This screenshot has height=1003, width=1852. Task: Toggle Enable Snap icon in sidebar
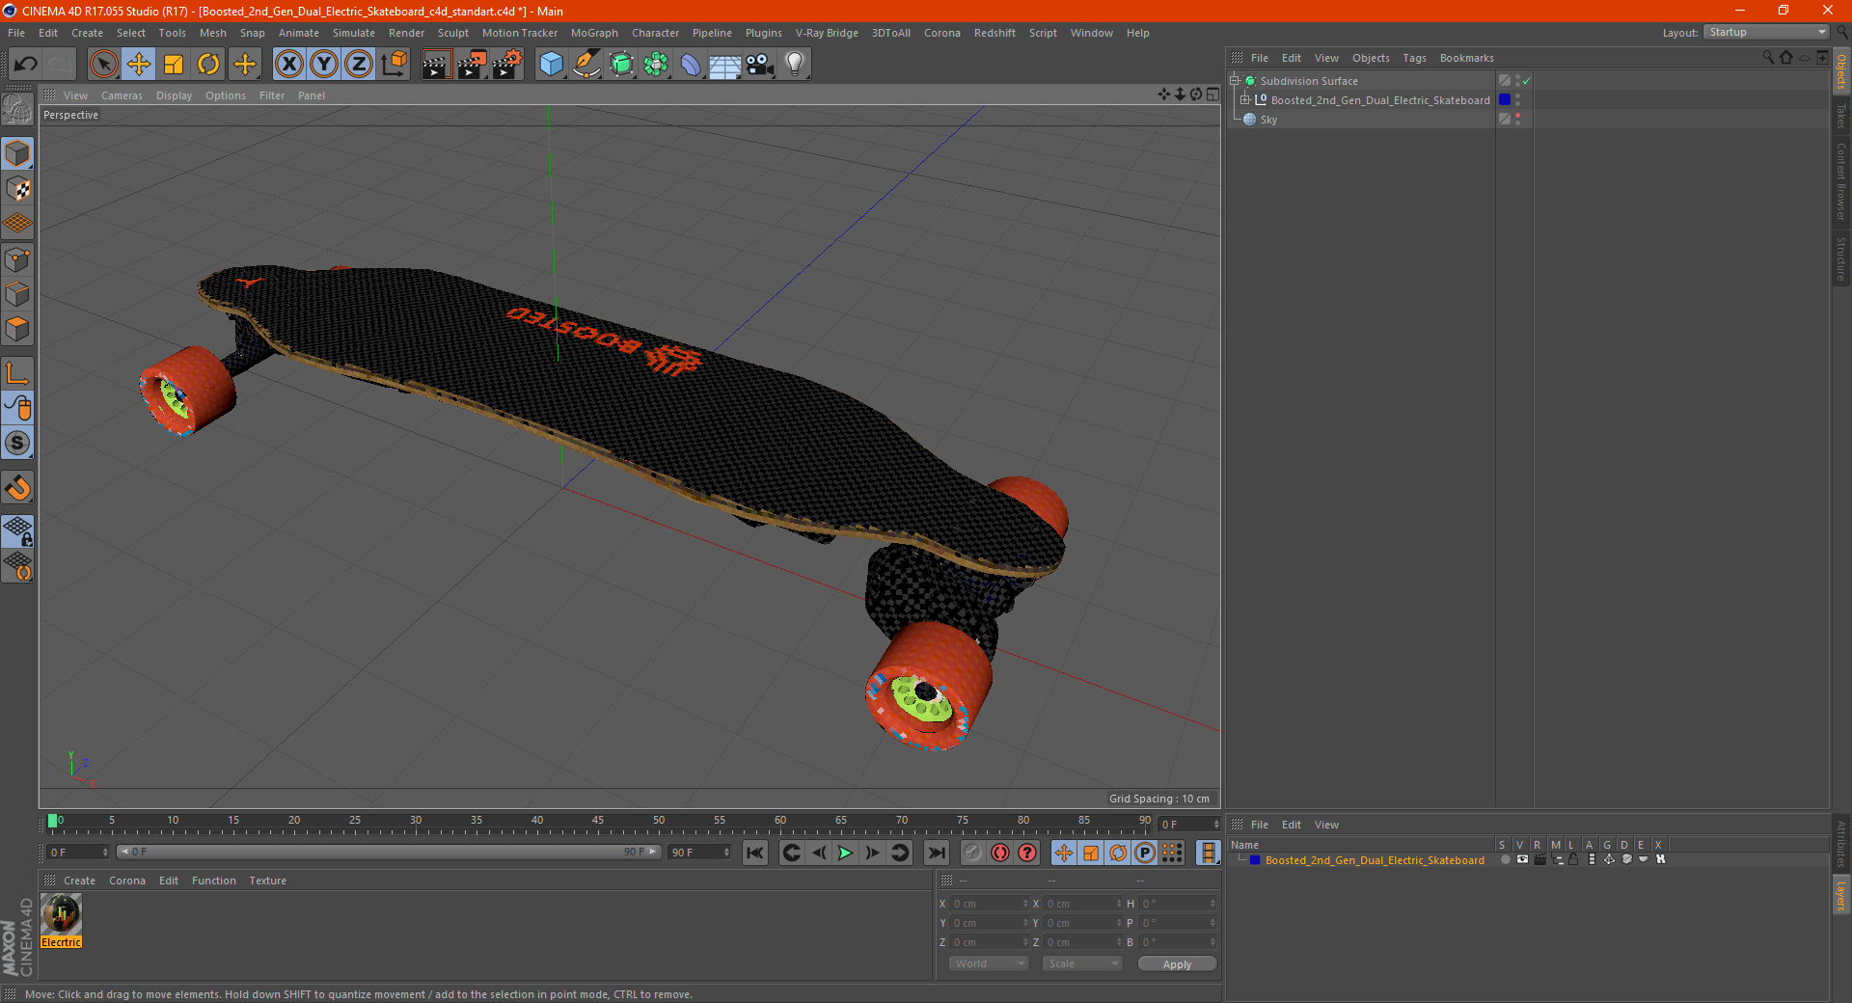point(17,488)
